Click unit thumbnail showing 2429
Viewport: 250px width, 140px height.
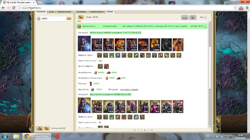tap(167, 106)
